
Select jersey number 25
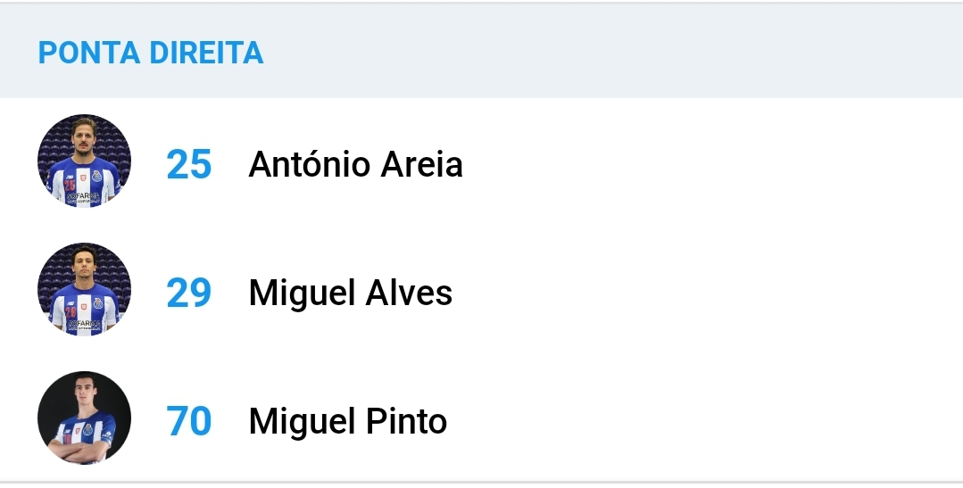coord(189,164)
